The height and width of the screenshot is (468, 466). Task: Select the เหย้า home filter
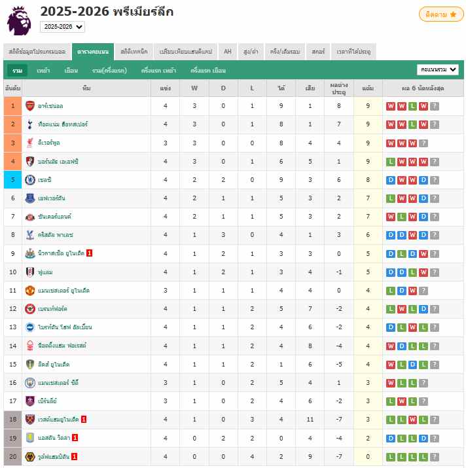click(x=43, y=71)
